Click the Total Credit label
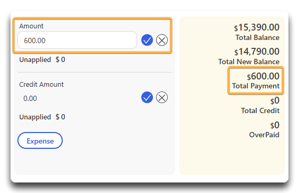 [x=261, y=110]
